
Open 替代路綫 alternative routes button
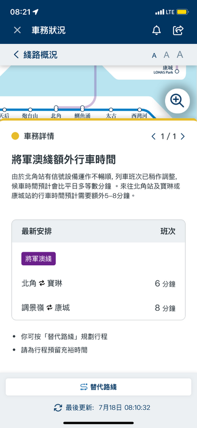pos(98,387)
